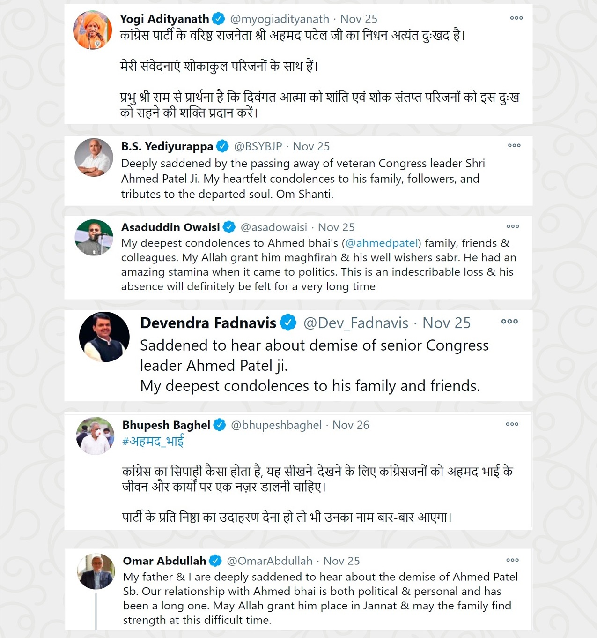Click Yogi Adityanath's profile picture
Viewport: 597px width, 638px height.
(93, 30)
